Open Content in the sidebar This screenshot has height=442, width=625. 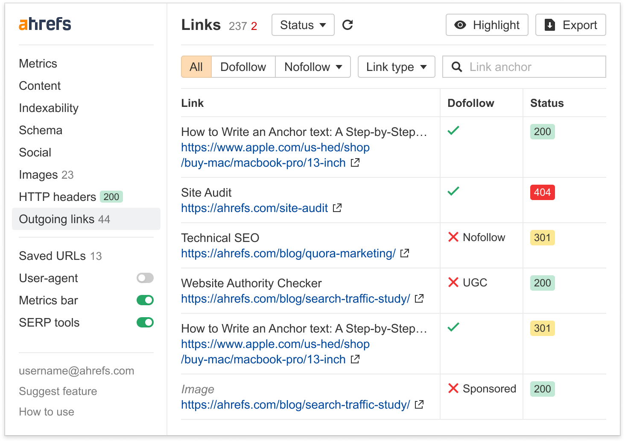40,85
